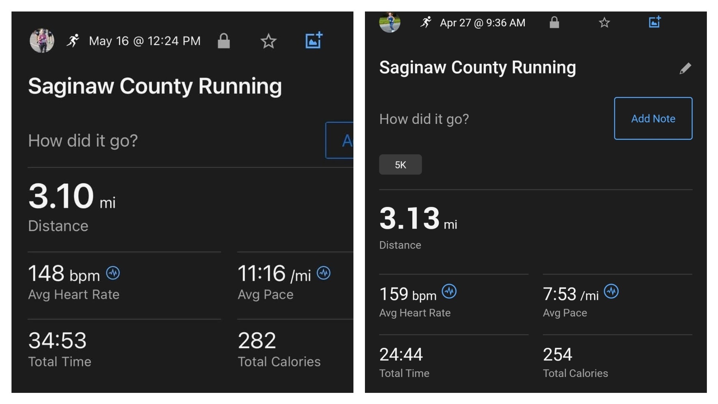
Task: Open profile photo on Apr 27 activity
Action: (390, 22)
